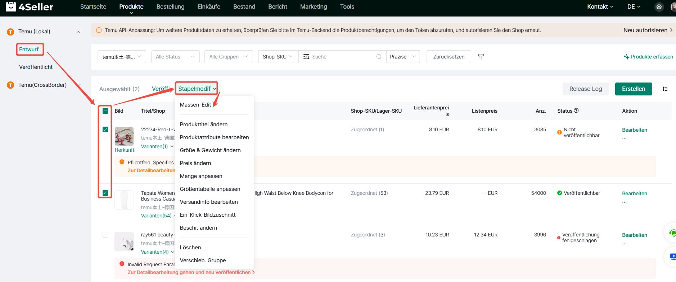Uncheck the Tapata Women product checkbox
Screen dimensions: 676x282
point(105,193)
